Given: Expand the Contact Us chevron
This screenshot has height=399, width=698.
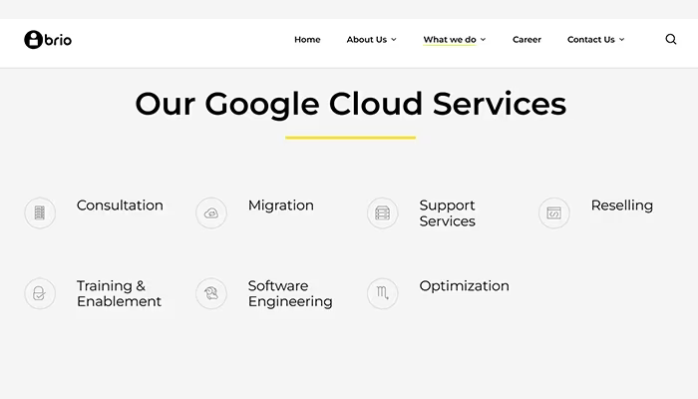Looking at the screenshot, I should pos(622,40).
